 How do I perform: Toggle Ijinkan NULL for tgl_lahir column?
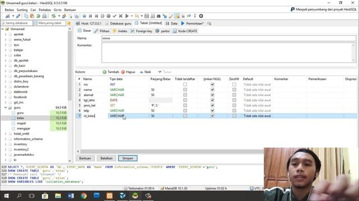[212, 100]
